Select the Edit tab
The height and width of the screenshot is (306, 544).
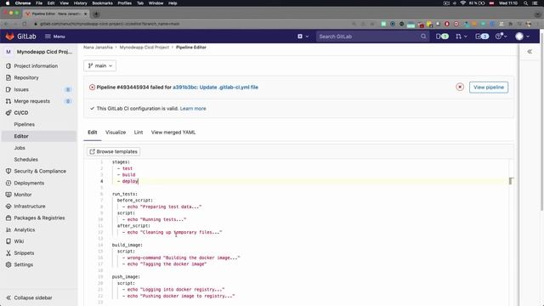[x=93, y=133]
